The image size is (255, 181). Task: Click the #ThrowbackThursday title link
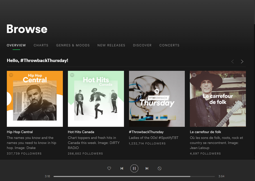[x=146, y=132]
